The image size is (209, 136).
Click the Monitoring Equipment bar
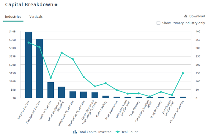point(84,95)
